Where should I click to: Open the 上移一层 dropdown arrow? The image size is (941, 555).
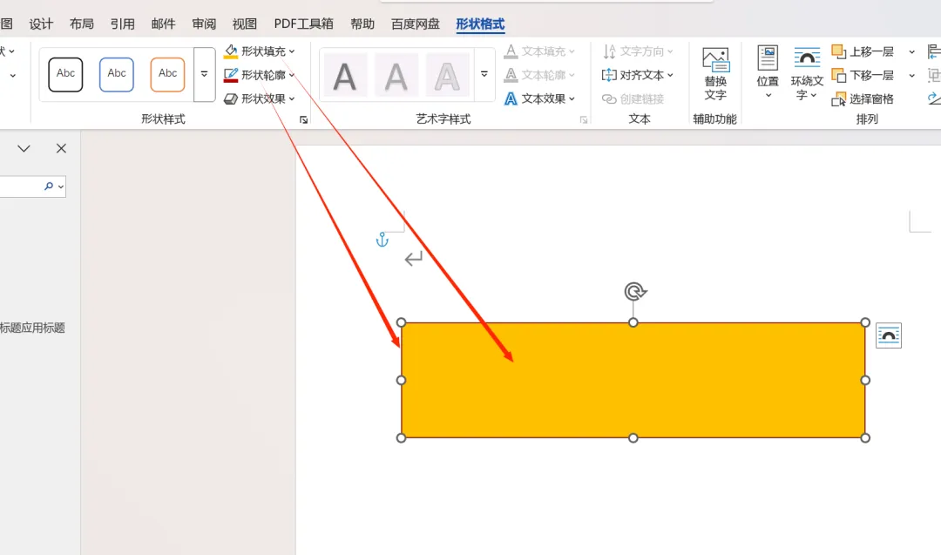pyautogui.click(x=911, y=52)
